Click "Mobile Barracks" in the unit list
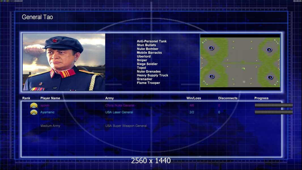The width and height of the screenshot is (302, 170). pos(149,53)
